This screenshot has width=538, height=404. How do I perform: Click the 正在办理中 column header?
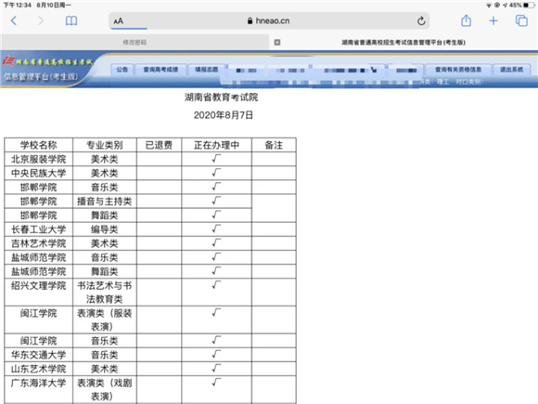point(216,145)
